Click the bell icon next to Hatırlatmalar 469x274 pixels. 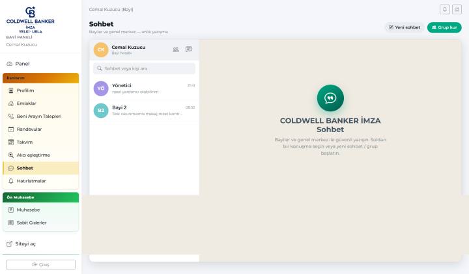(11, 181)
